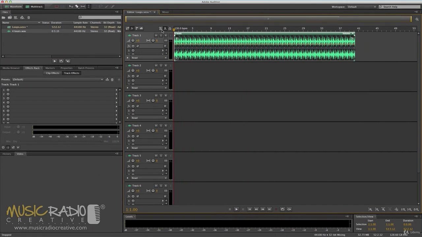Open the Editor session dropdown arrow
The image size is (422, 237).
(x=154, y=12)
